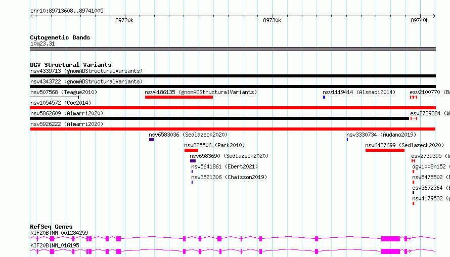Open the RefSeq Genes track heading
The width and height of the screenshot is (450, 257).
[x=51, y=227]
